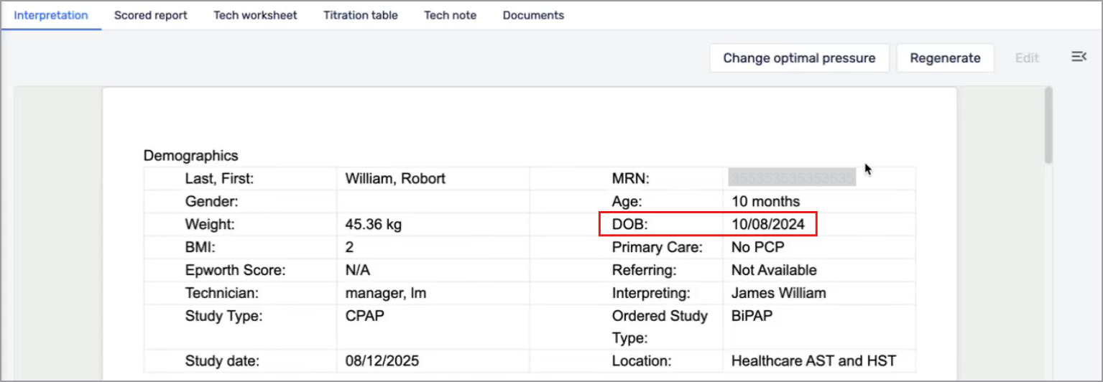View the Documents tab

(x=533, y=15)
